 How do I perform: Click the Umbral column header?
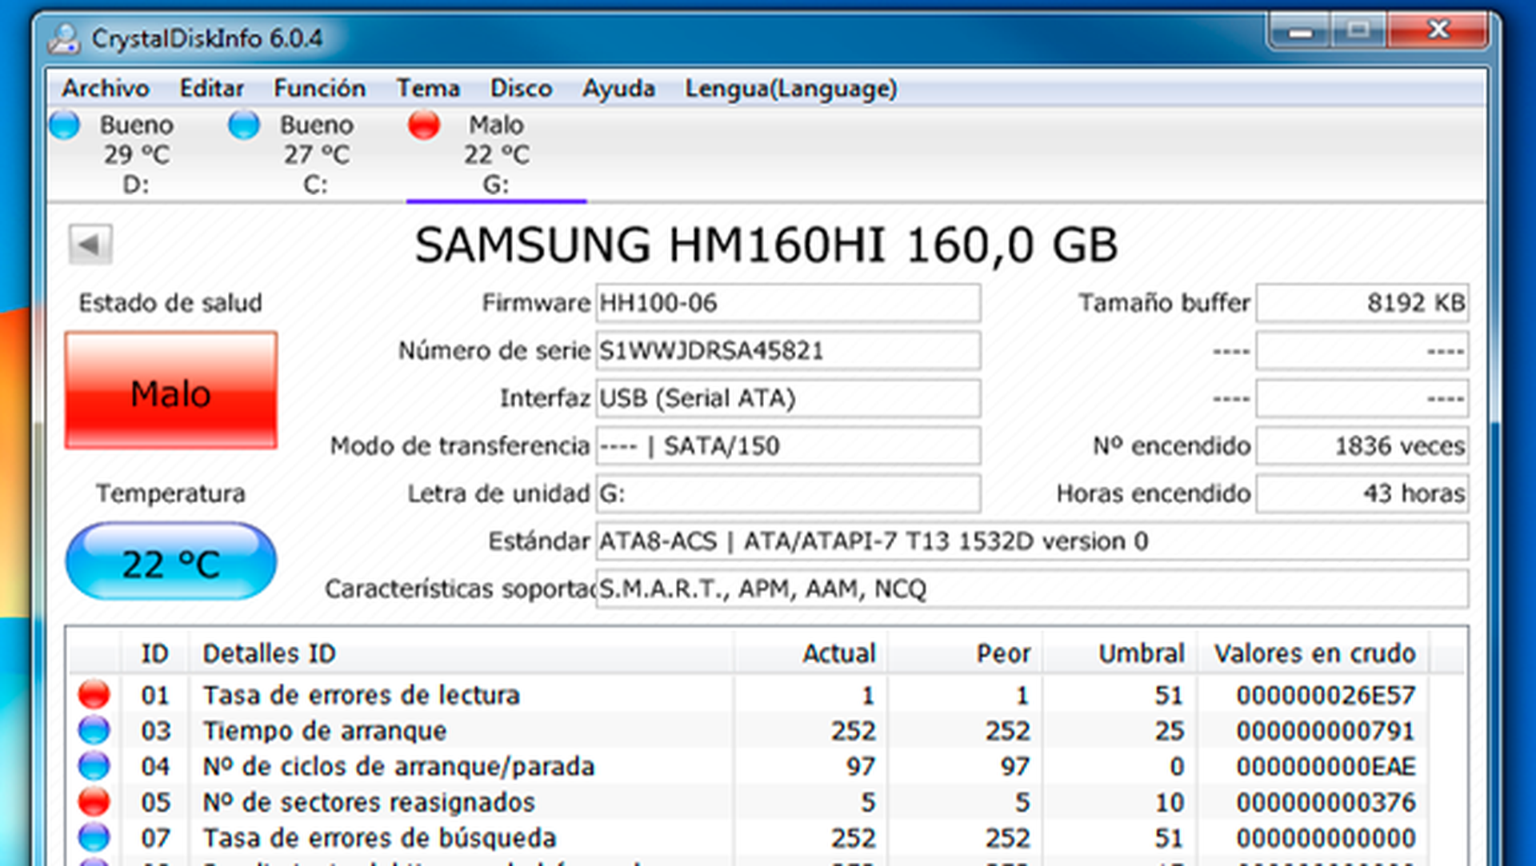tap(1120, 653)
